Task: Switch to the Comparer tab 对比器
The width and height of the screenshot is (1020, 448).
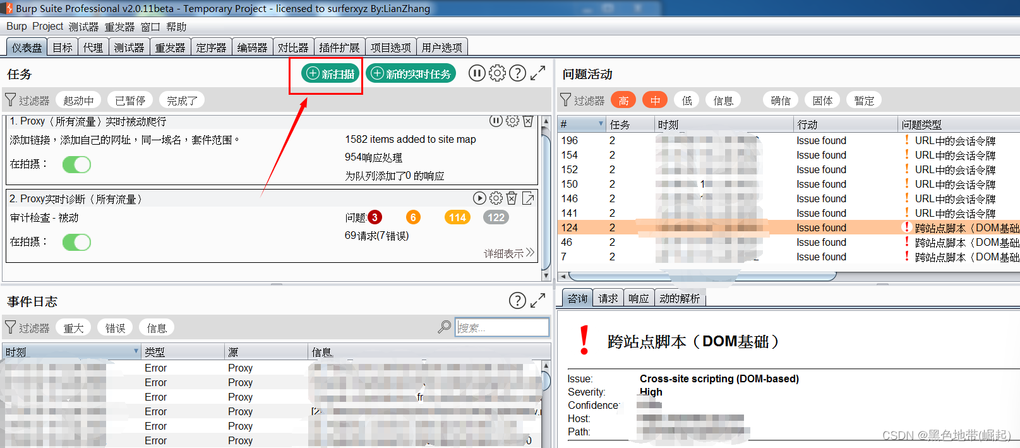Action: [x=293, y=47]
